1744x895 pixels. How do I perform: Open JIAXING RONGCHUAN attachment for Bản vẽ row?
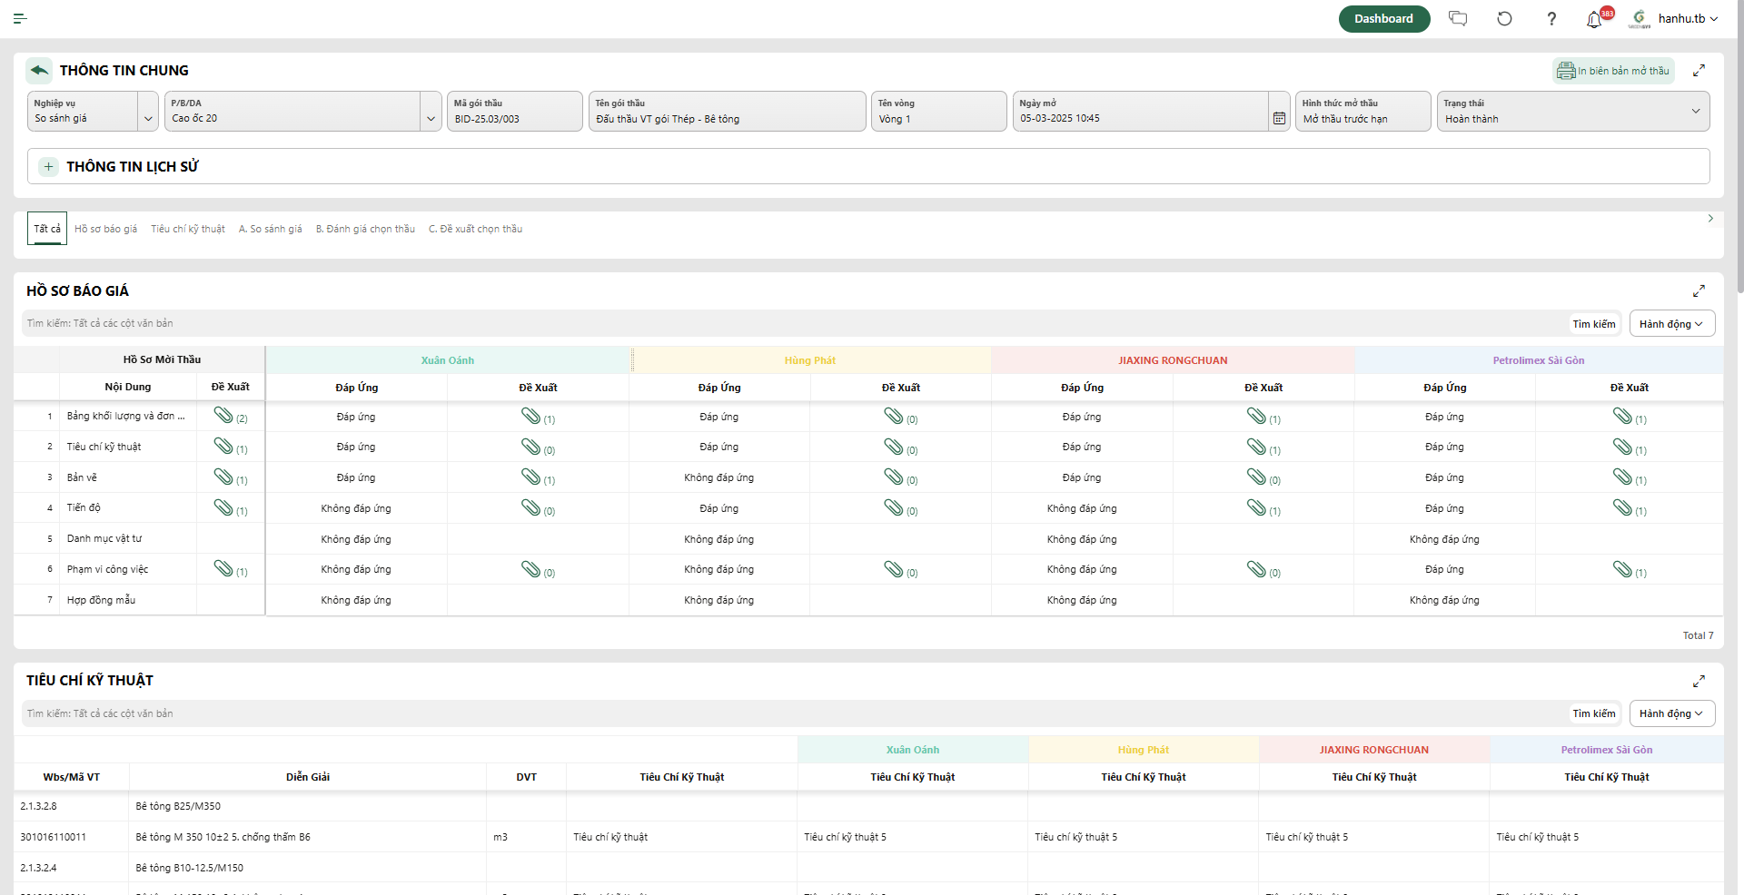click(1256, 477)
